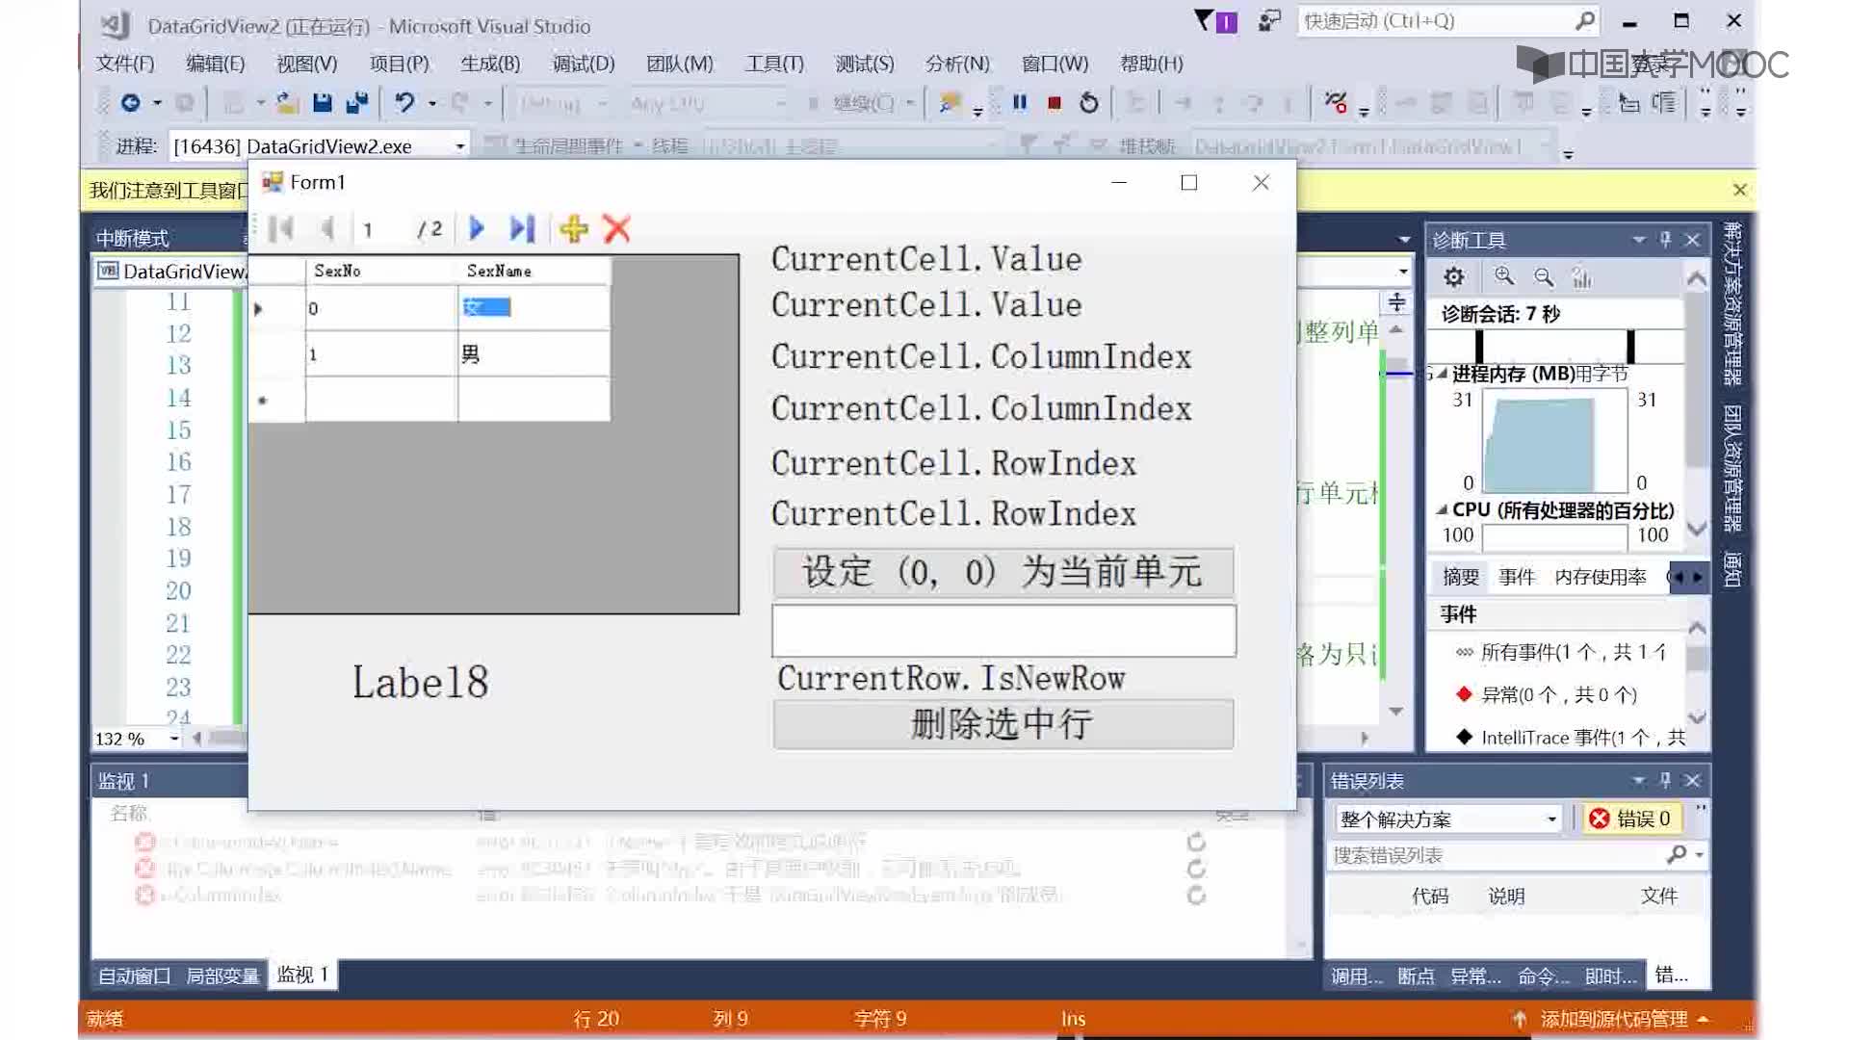Open the undo history dropdown arrow
This screenshot has height=1040, width=1849.
coord(432,103)
